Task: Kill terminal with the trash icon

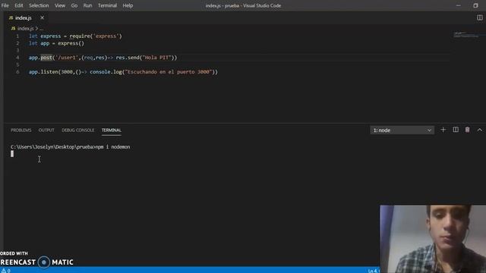Action: coord(468,130)
